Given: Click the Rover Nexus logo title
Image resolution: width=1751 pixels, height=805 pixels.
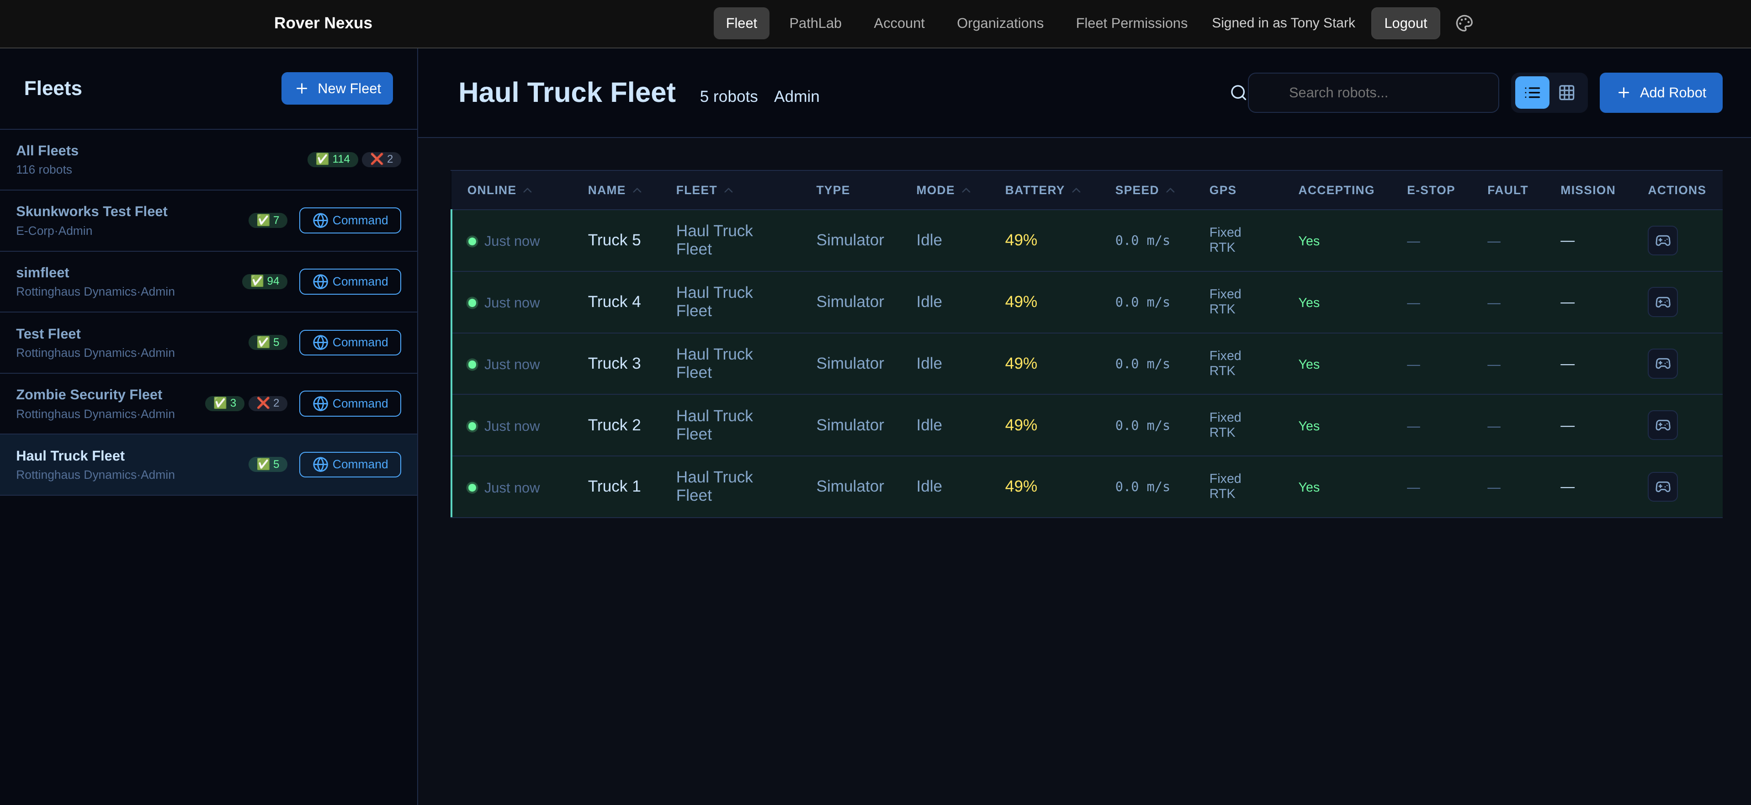Looking at the screenshot, I should point(323,23).
